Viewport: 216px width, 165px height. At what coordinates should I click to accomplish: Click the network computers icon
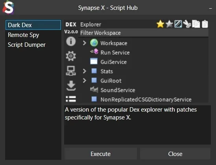coord(71,71)
